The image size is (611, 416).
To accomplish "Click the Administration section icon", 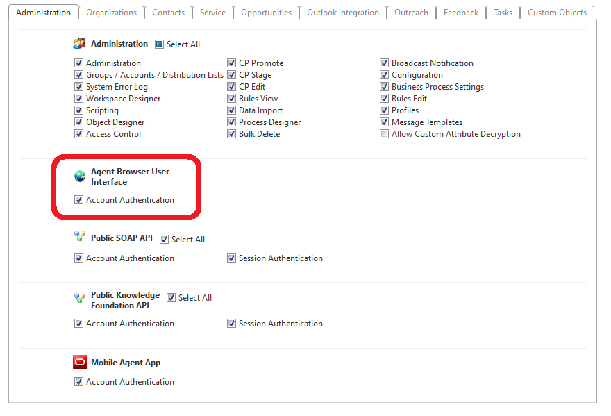I will 79,43.
